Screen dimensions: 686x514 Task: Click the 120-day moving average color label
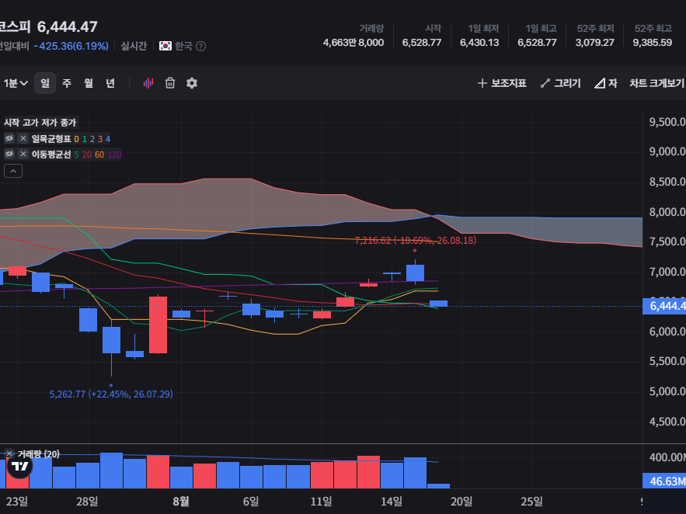click(115, 155)
